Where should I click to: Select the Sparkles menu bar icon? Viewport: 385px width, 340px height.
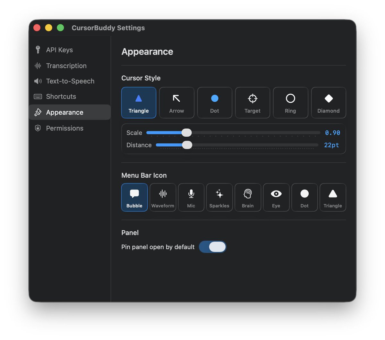[x=219, y=197]
